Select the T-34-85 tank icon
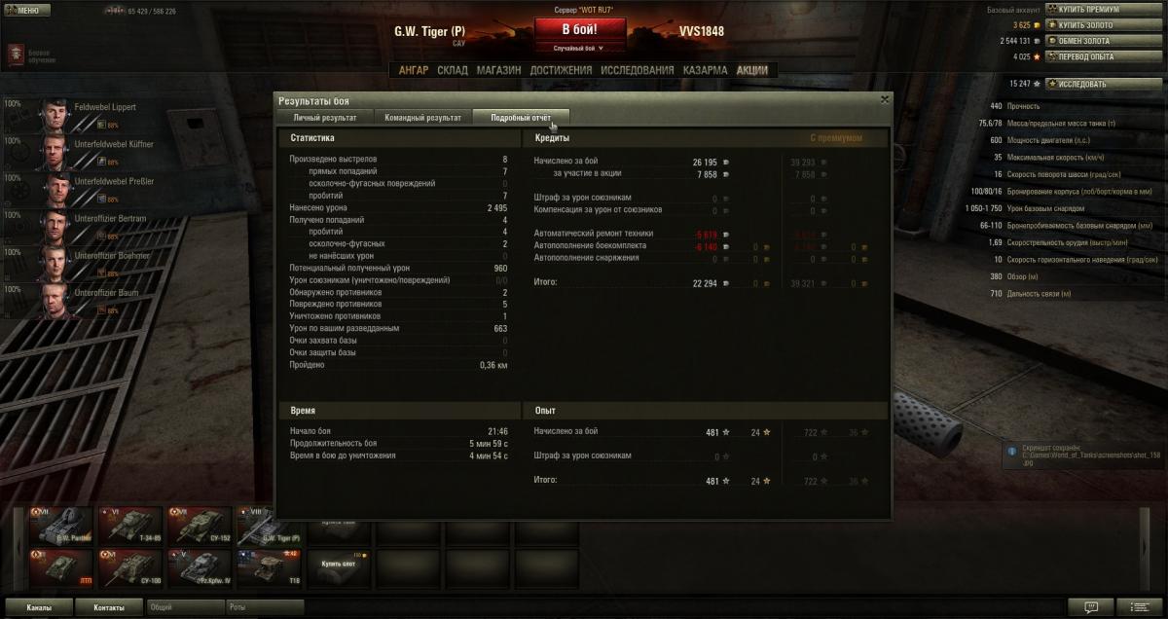Image resolution: width=1168 pixels, height=619 pixels. click(130, 526)
